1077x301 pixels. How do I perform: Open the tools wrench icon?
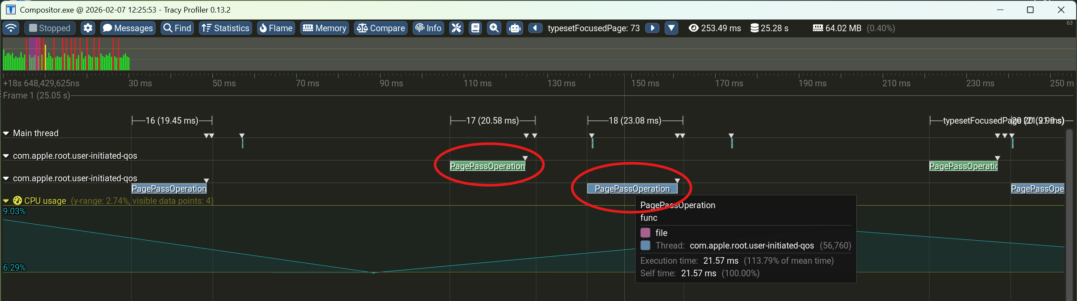(x=456, y=28)
